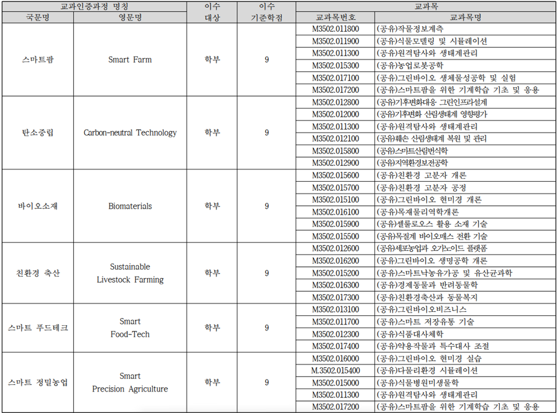
Task: Select the 이수 기준학점 header cell
Action: point(267,12)
